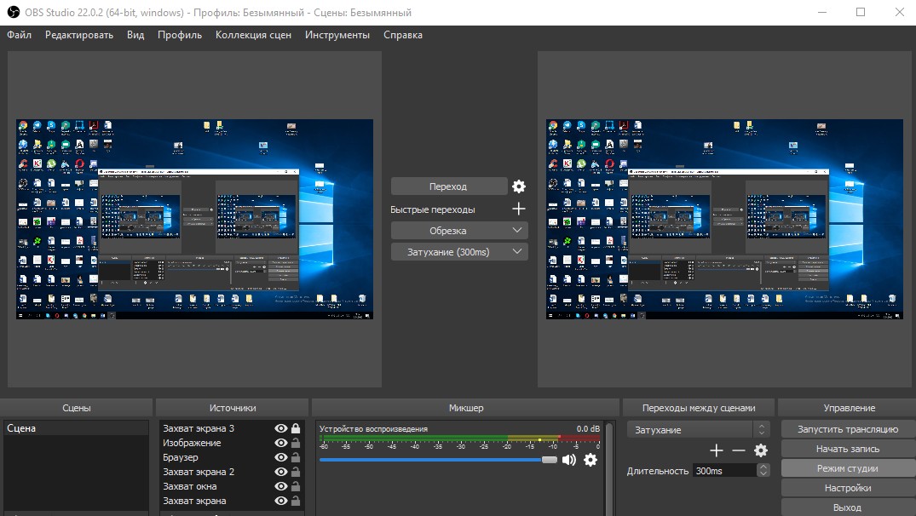Open mixer audio device settings gear
916x516 pixels.
[591, 460]
